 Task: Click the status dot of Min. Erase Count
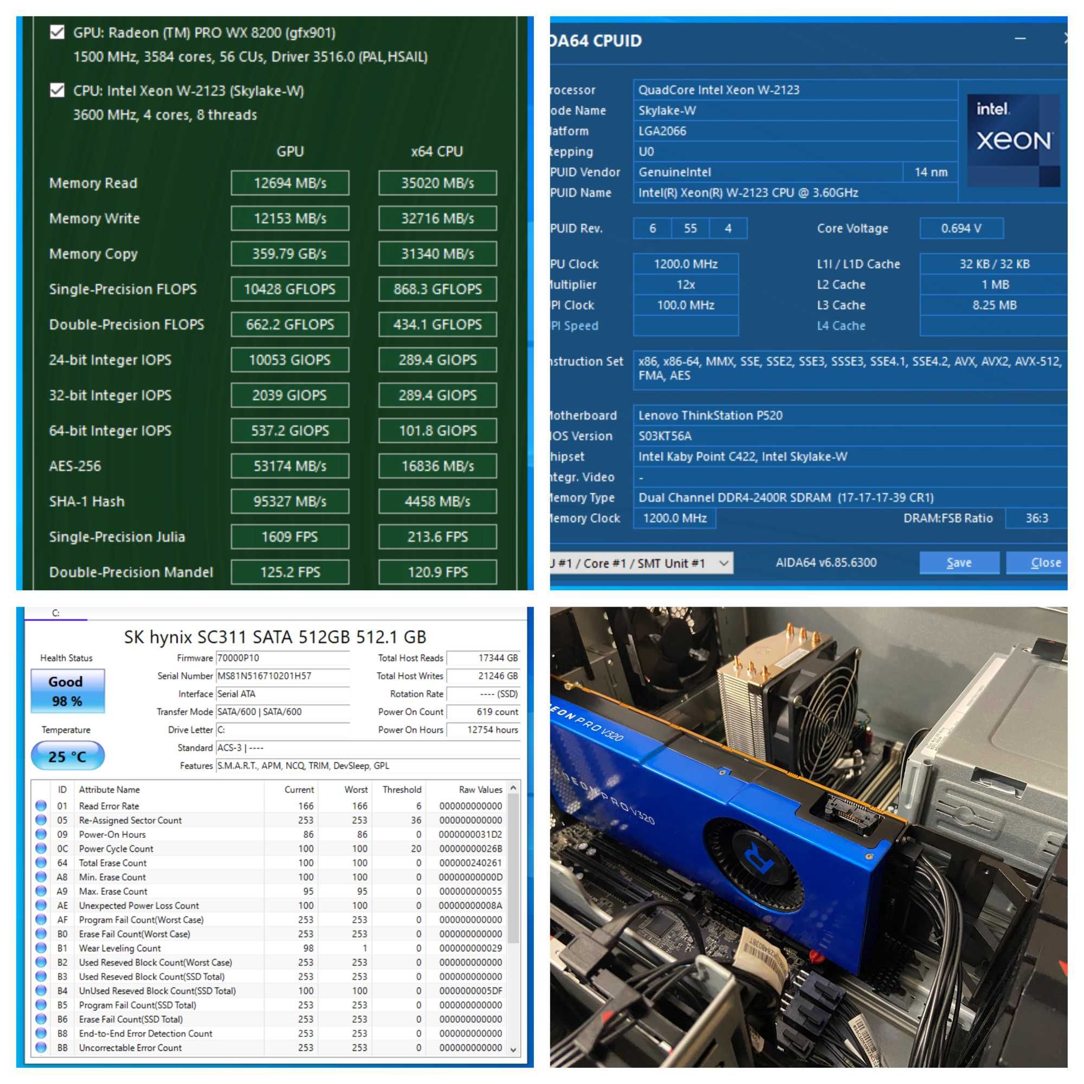pyautogui.click(x=41, y=876)
